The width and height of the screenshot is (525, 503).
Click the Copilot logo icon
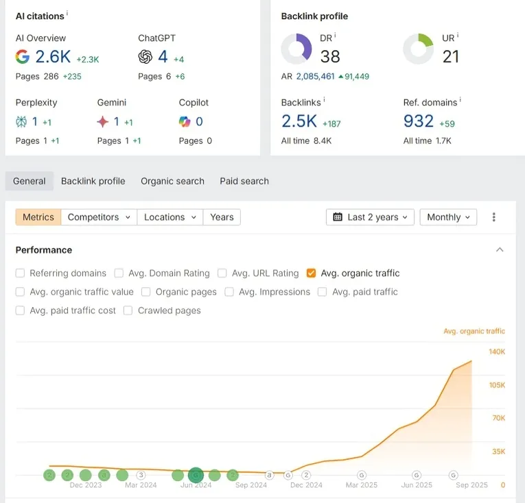click(185, 122)
